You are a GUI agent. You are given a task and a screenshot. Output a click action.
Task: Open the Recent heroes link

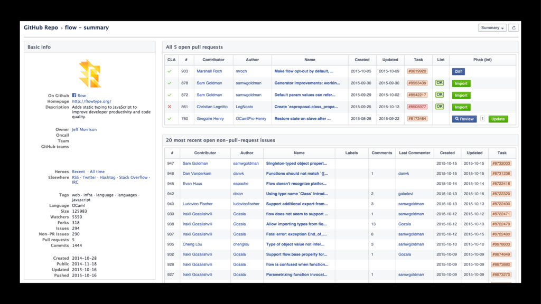[x=78, y=172]
